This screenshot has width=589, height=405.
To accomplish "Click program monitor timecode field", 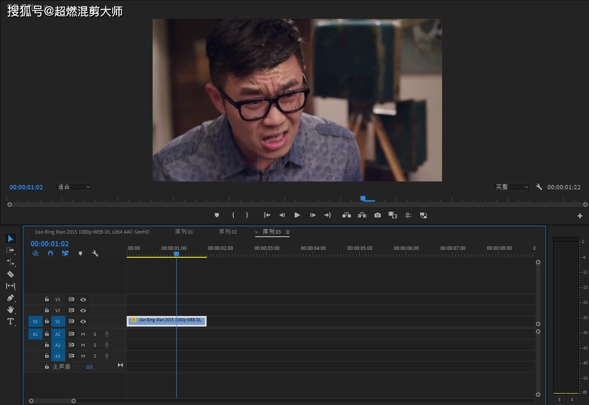I will (26, 187).
